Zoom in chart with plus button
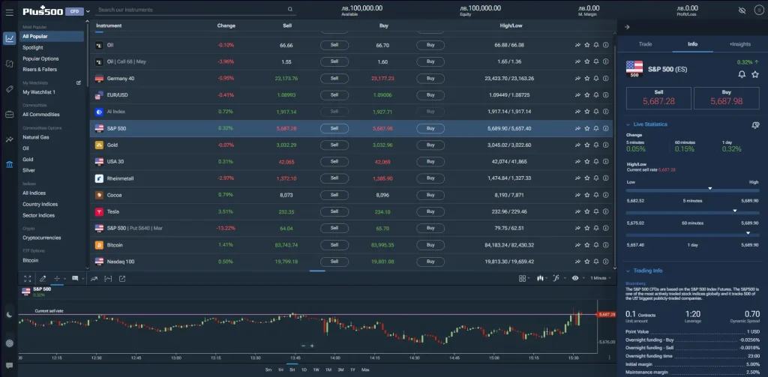The width and height of the screenshot is (768, 377). (x=312, y=346)
